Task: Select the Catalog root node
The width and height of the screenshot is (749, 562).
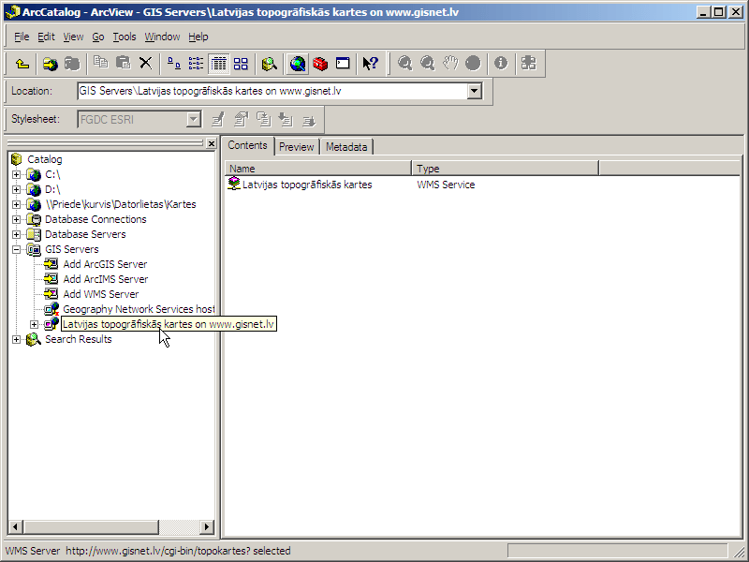Action: [x=44, y=159]
